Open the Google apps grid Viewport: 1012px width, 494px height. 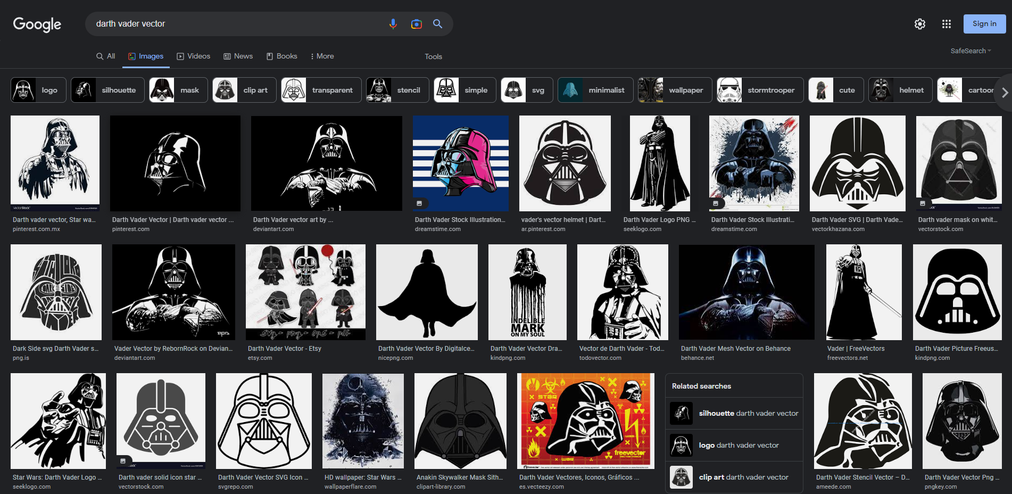click(x=946, y=24)
